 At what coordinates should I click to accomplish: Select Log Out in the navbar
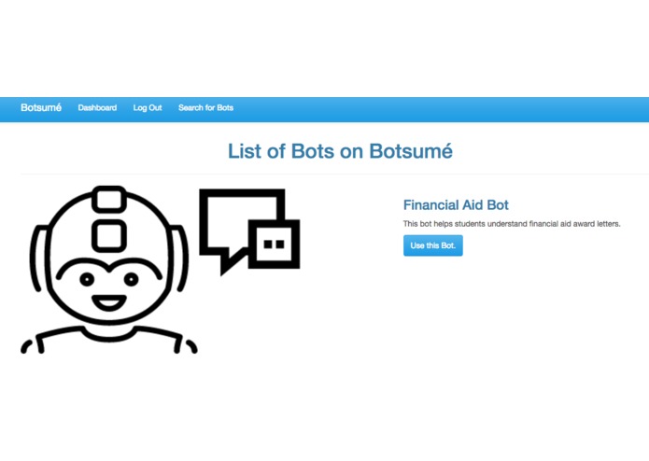point(148,108)
